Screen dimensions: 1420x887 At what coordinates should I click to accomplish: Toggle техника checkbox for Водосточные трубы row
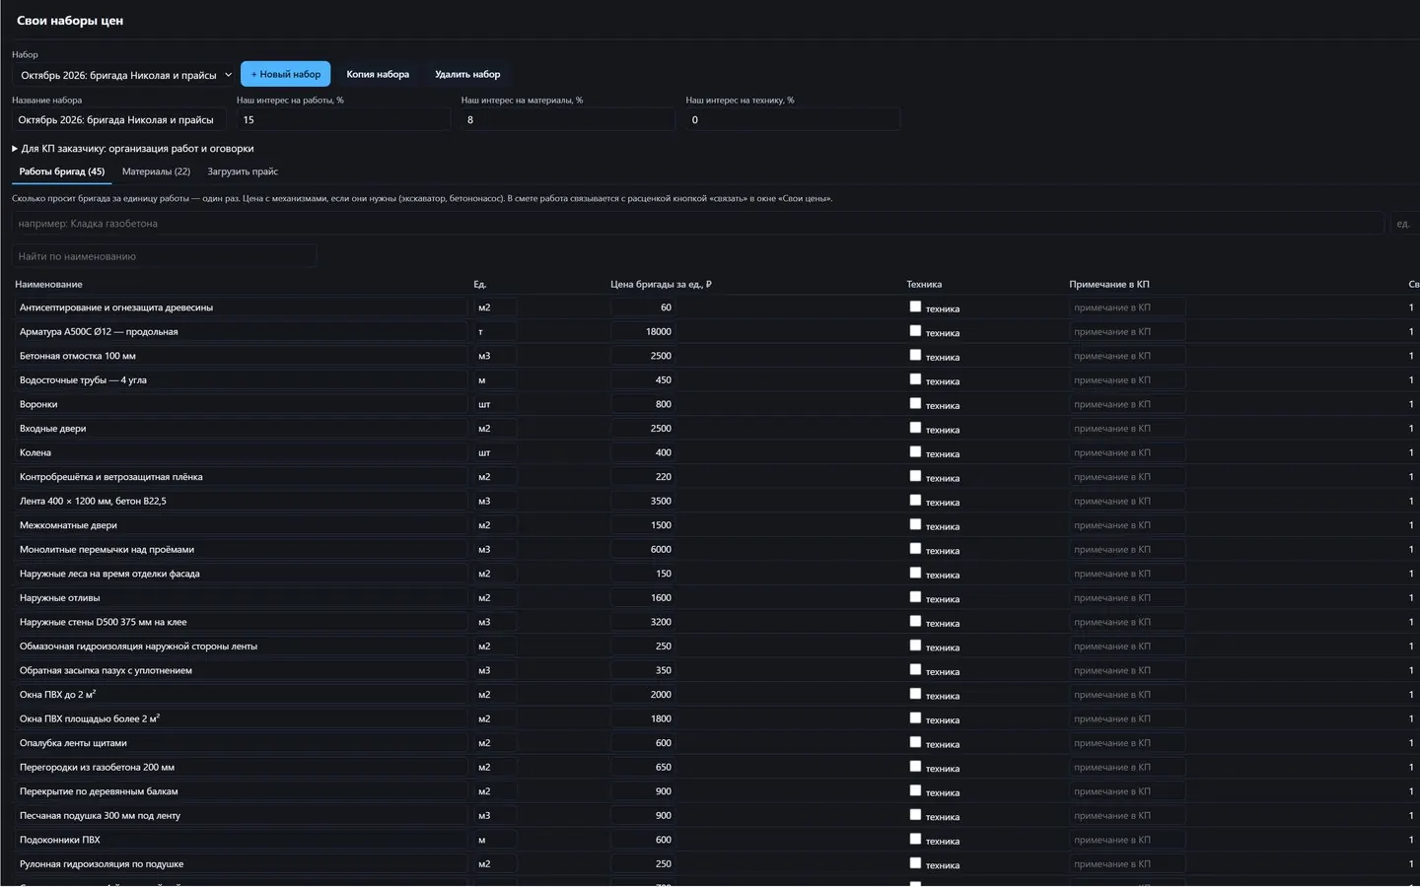click(x=915, y=379)
